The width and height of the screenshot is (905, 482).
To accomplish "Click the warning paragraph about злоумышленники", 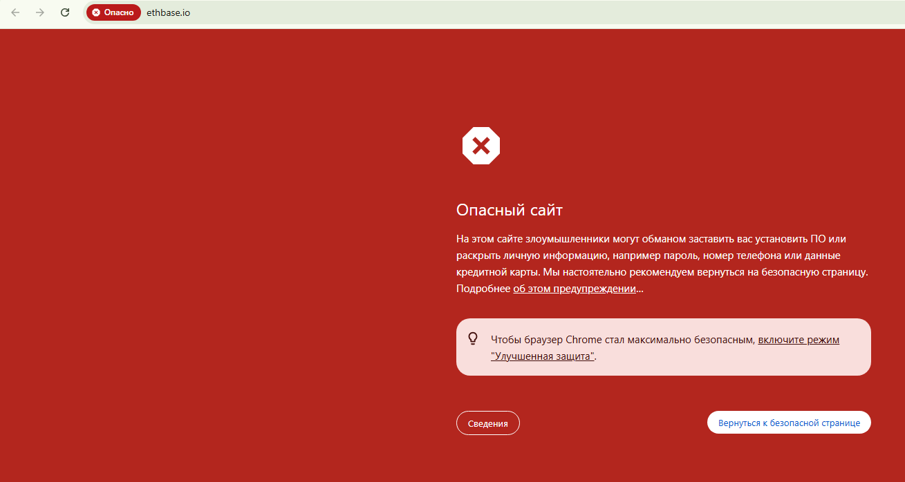I will [x=650, y=256].
